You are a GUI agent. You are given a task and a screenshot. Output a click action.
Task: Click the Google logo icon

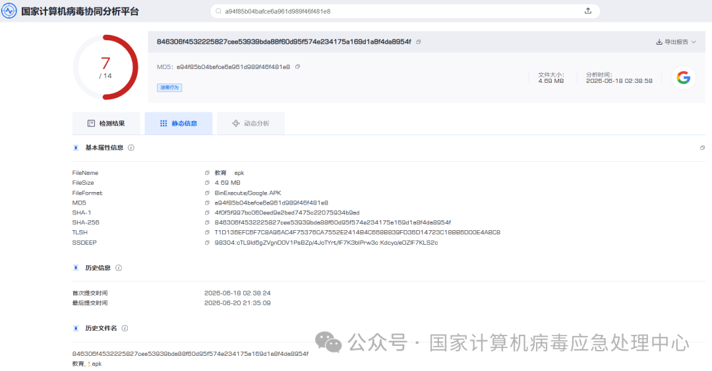pyautogui.click(x=684, y=78)
